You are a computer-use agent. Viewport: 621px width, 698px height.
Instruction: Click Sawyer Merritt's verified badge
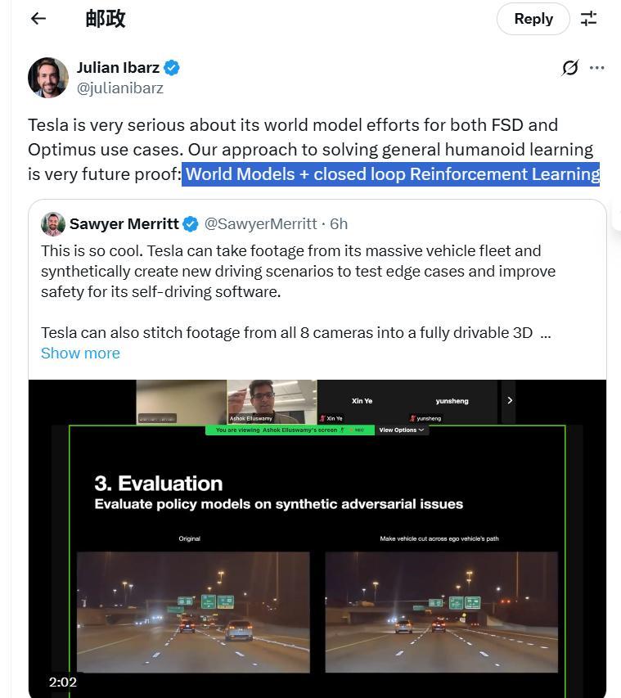pos(191,224)
